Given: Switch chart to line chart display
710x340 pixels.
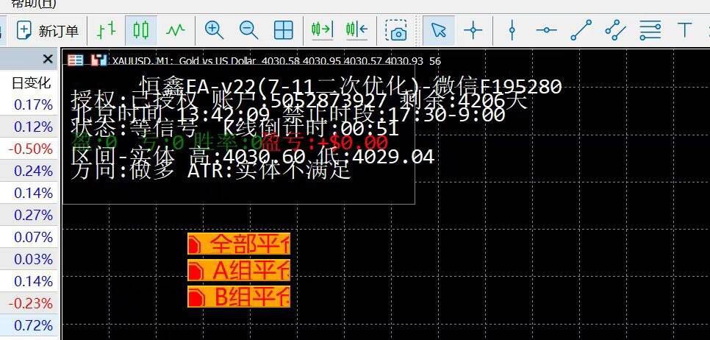Looking at the screenshot, I should pos(176,30).
